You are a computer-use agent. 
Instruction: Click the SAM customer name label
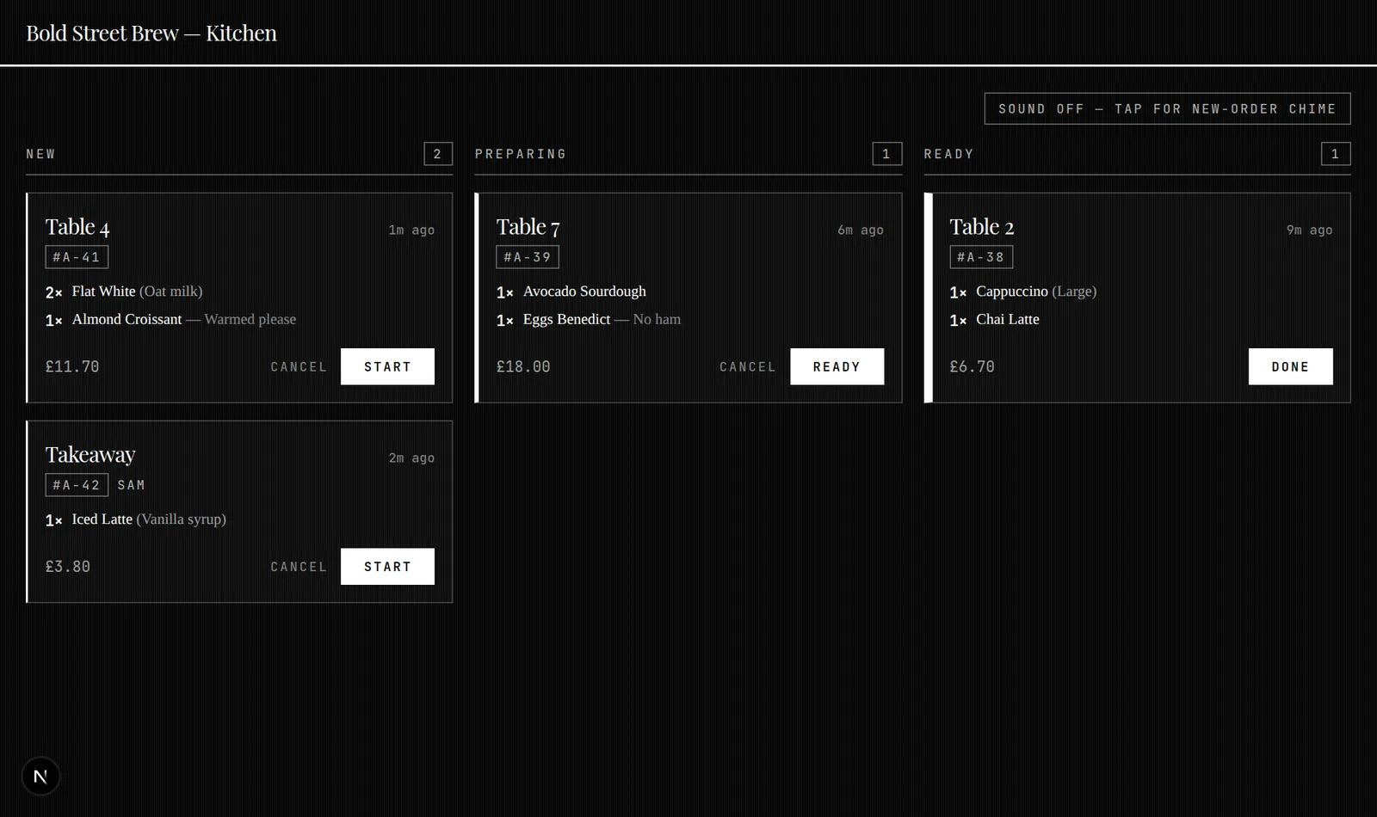pos(132,485)
